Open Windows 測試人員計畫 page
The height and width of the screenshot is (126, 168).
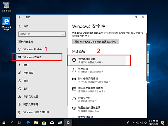[36, 112]
